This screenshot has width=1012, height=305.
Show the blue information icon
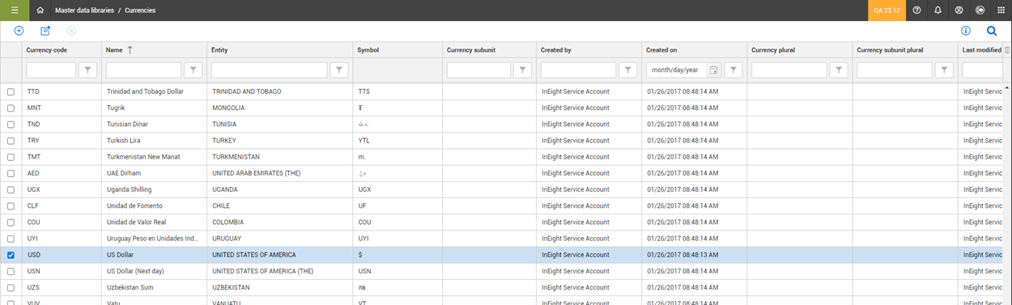tap(966, 31)
